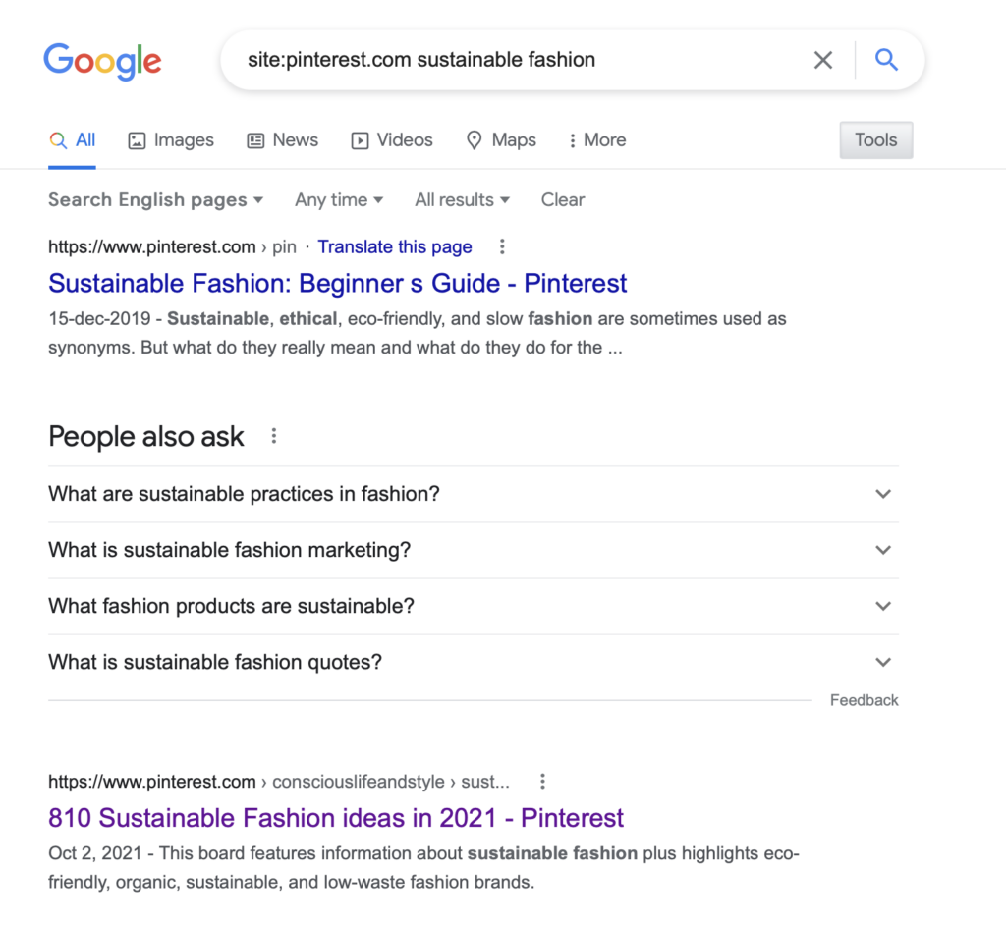1006x926 pixels.
Task: Open the three-dot menu beside the first result
Action: (x=502, y=246)
